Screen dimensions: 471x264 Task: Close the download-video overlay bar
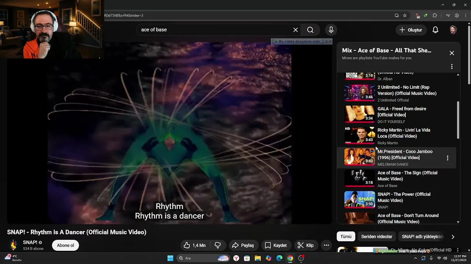(330, 41)
